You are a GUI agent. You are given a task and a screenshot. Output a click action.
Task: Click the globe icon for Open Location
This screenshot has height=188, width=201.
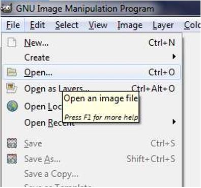(x=12, y=106)
